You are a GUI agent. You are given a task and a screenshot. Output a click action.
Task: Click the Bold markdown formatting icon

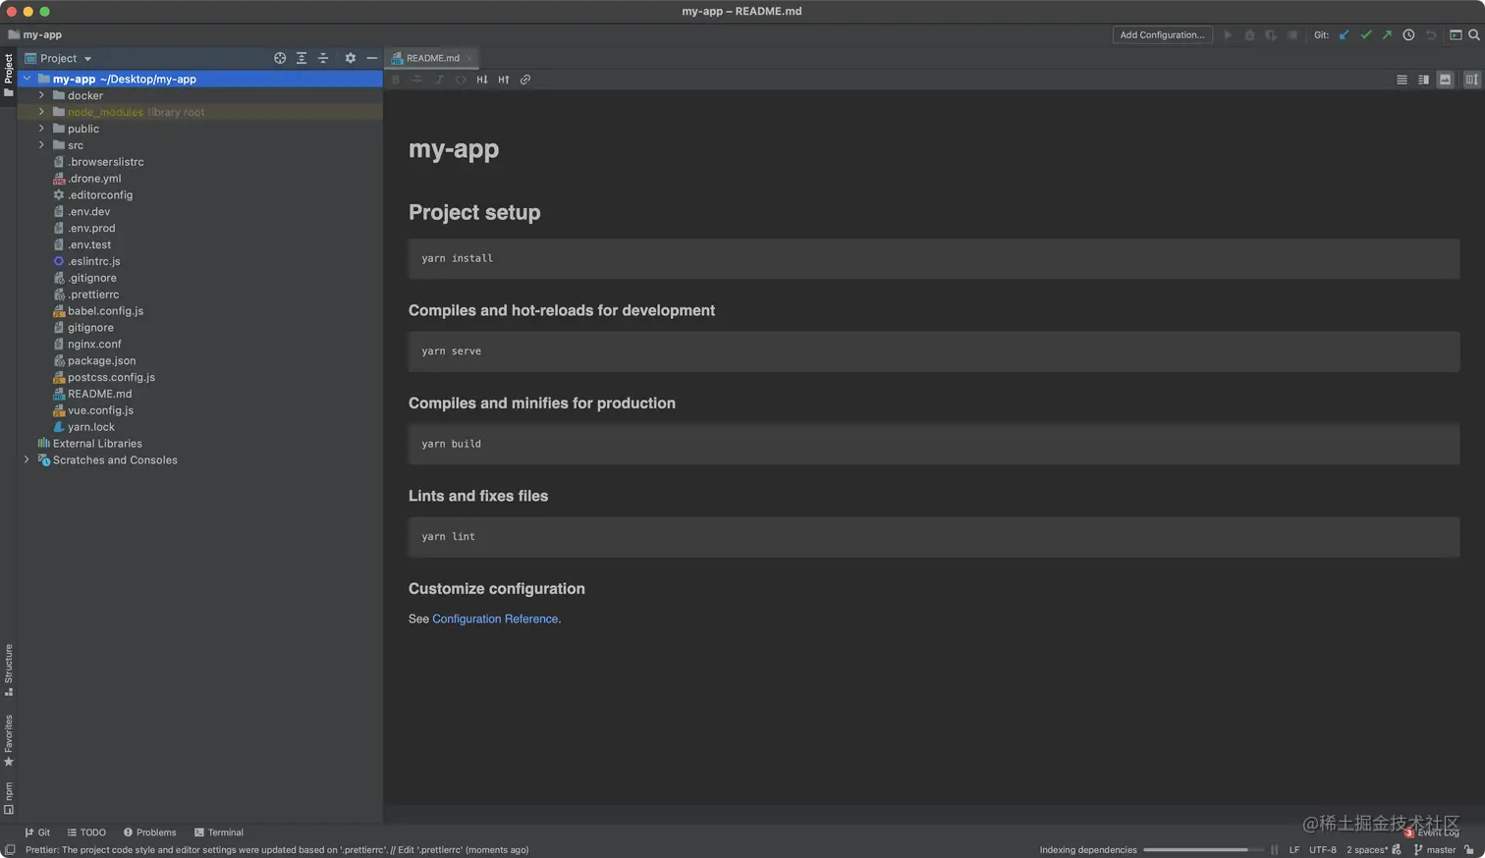[396, 80]
